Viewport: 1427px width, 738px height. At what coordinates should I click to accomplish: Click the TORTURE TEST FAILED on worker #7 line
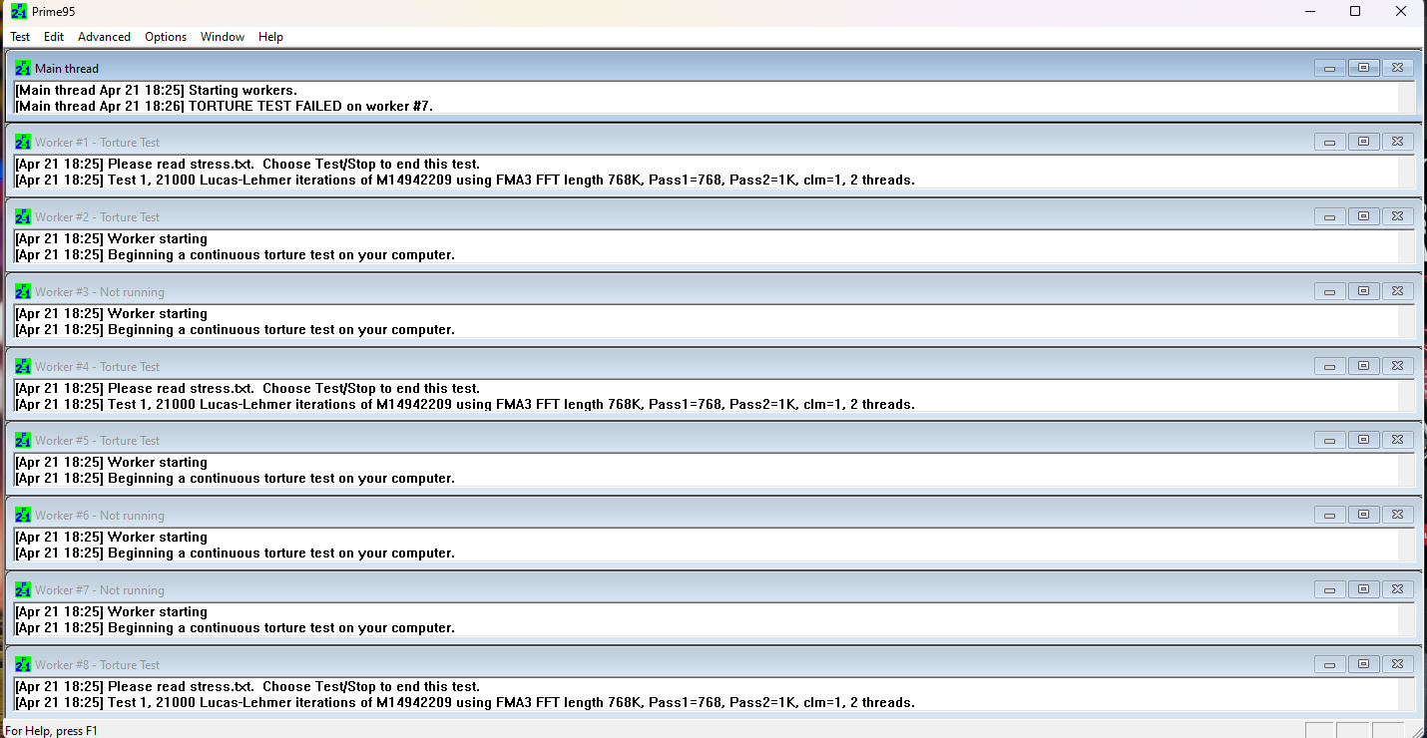[225, 106]
